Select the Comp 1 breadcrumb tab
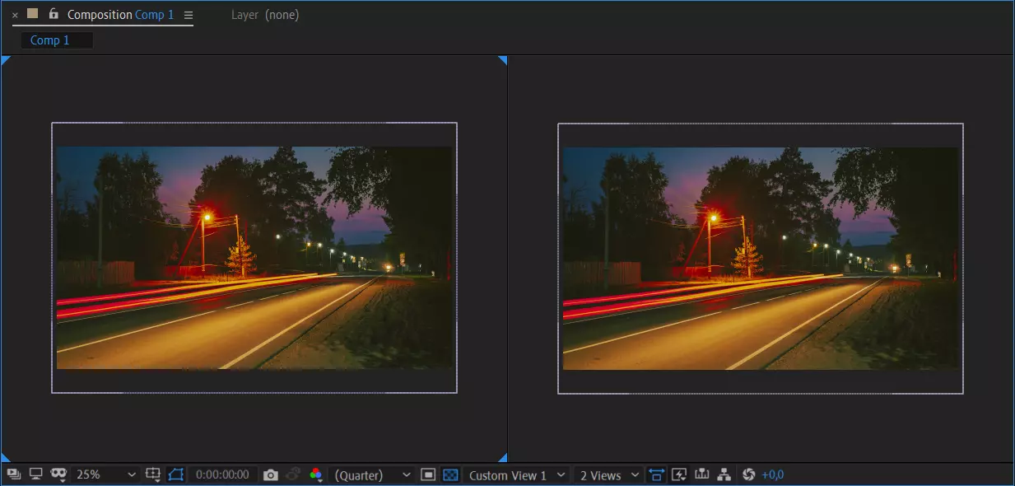1015x486 pixels. (50, 40)
